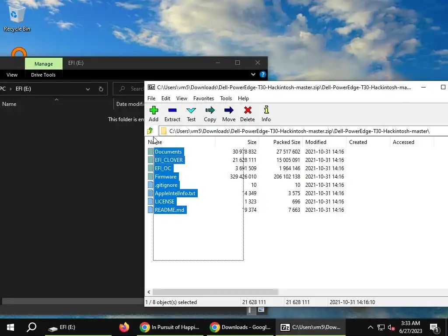Open the Recycle Bin on desktop

pyautogui.click(x=17, y=17)
